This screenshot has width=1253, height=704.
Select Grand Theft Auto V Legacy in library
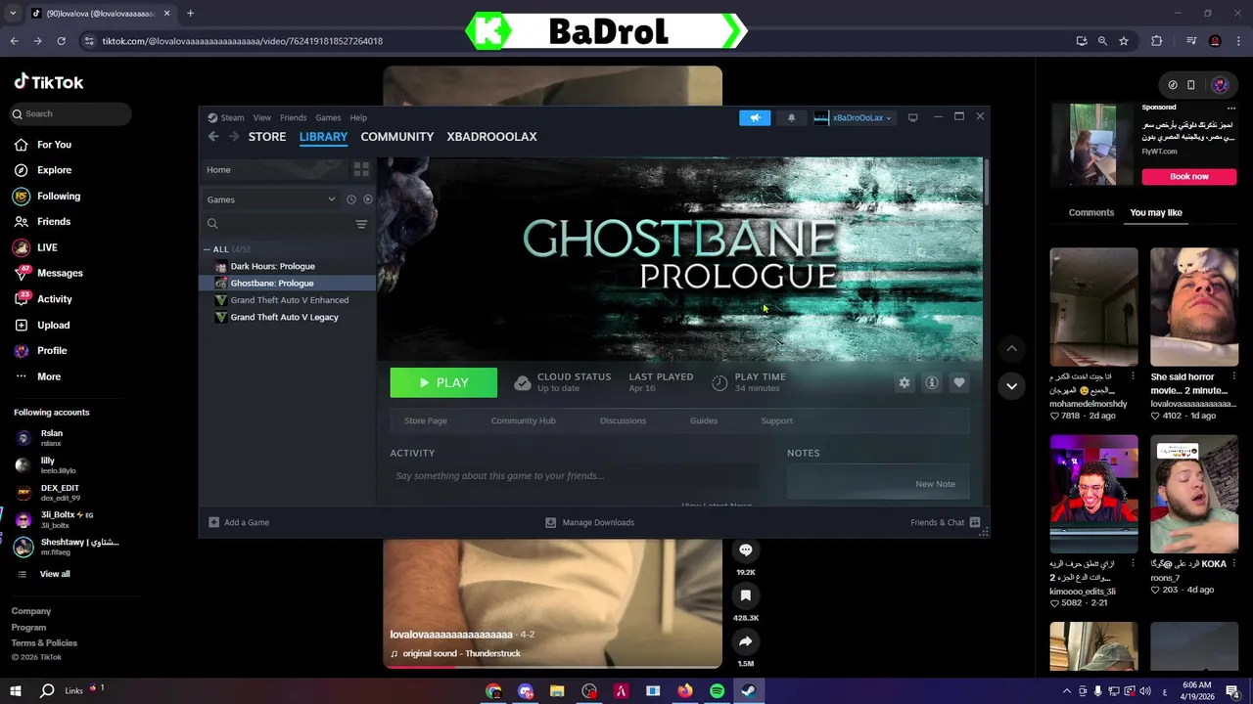click(284, 317)
